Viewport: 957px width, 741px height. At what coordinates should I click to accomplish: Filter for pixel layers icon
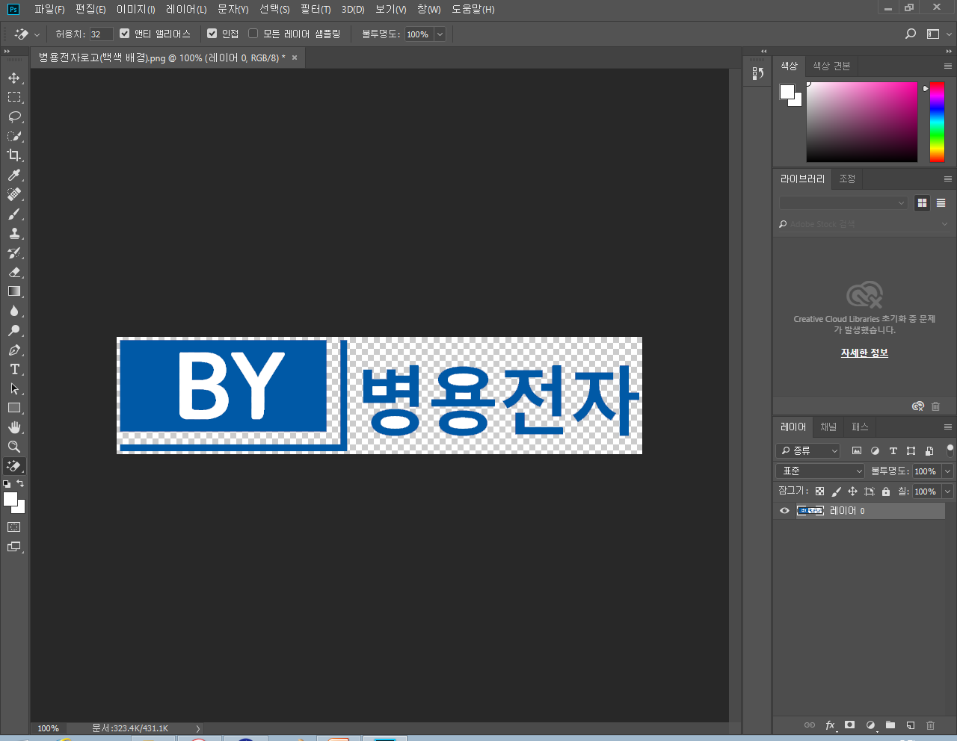tap(857, 450)
